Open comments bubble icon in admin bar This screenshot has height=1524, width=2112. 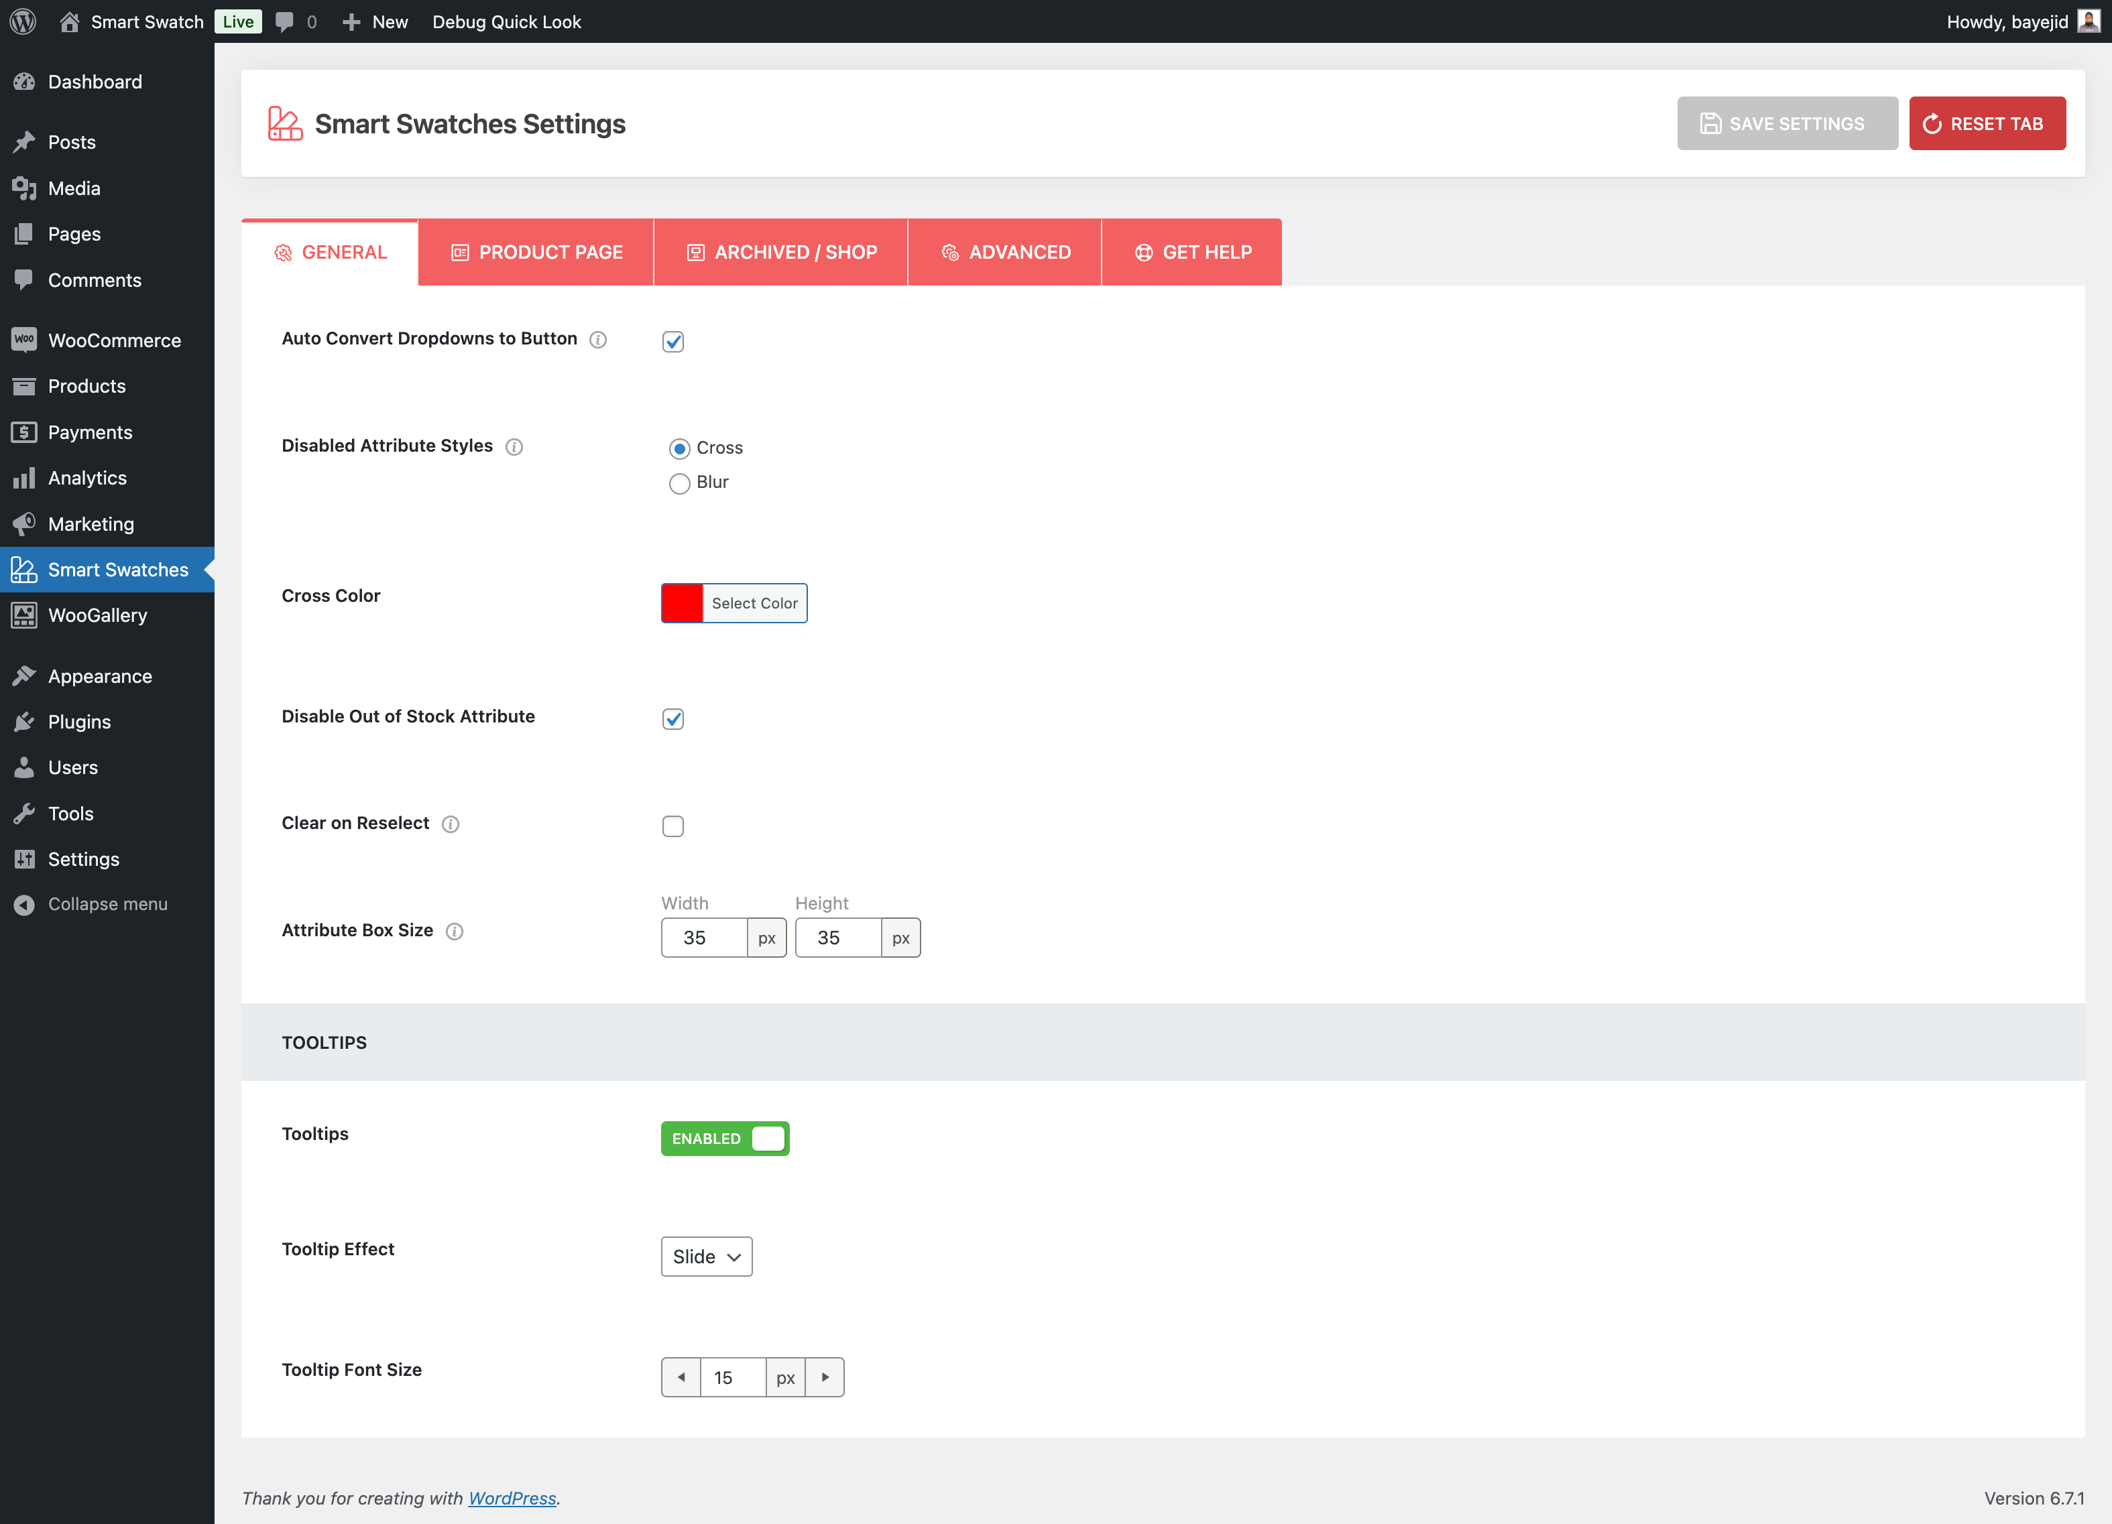(285, 21)
